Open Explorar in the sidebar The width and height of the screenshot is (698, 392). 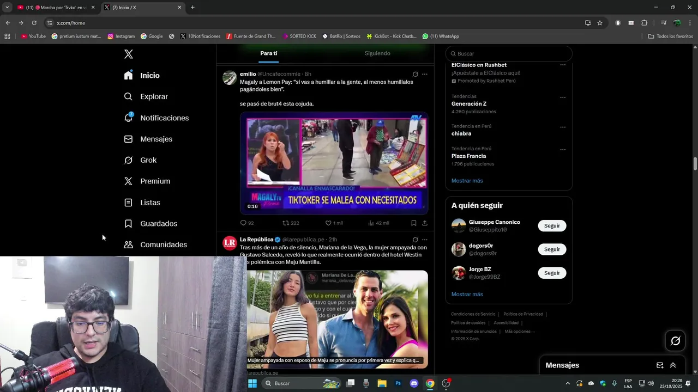pos(146,96)
